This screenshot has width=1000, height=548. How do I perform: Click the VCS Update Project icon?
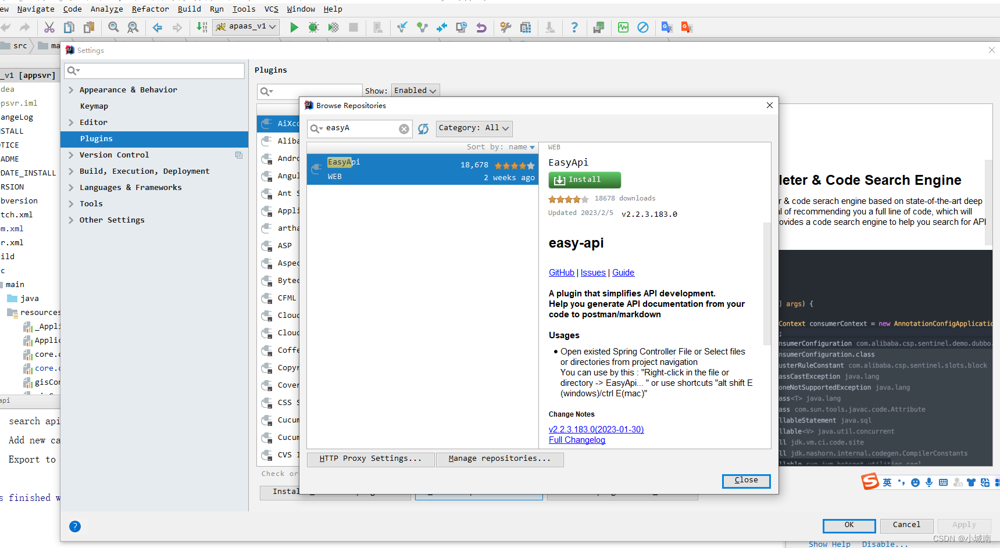coord(402,27)
